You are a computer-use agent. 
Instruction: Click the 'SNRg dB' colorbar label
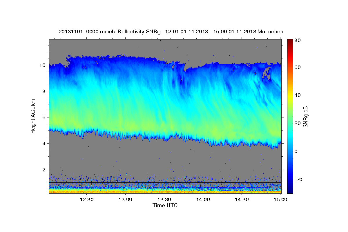[305, 117]
